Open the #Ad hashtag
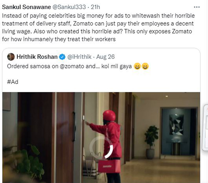 (12, 81)
